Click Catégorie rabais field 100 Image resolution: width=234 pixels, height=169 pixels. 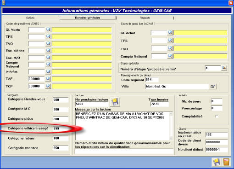[61, 138]
